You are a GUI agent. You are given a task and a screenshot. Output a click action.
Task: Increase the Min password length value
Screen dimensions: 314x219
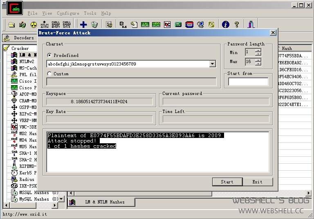tap(258, 50)
